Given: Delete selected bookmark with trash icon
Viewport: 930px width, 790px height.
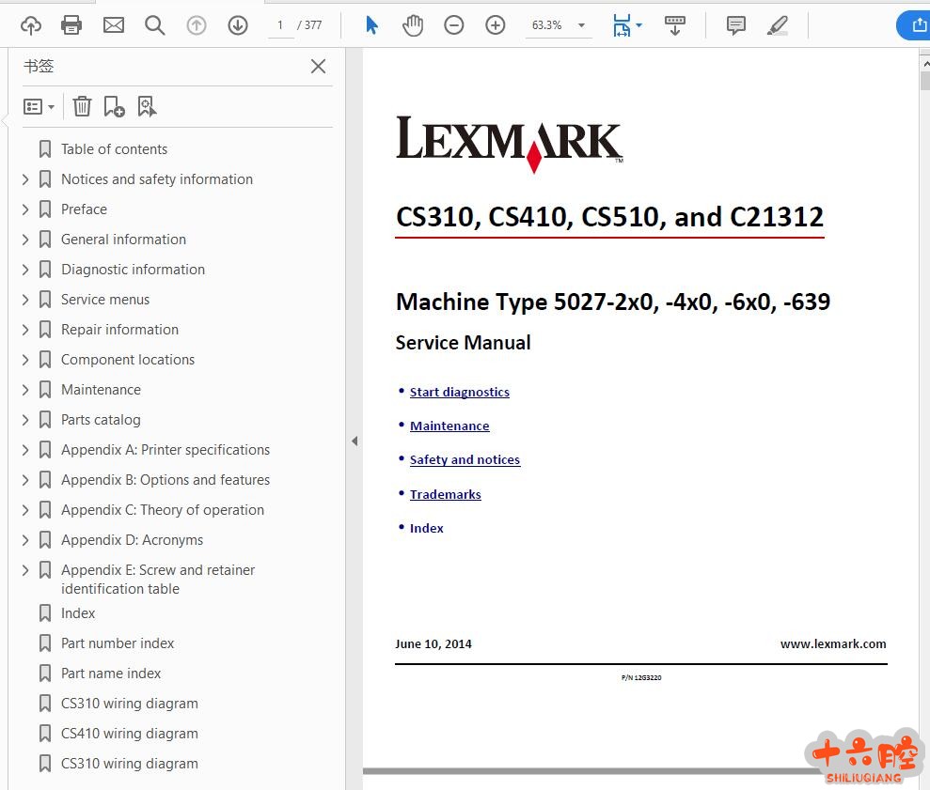Looking at the screenshot, I should point(83,107).
